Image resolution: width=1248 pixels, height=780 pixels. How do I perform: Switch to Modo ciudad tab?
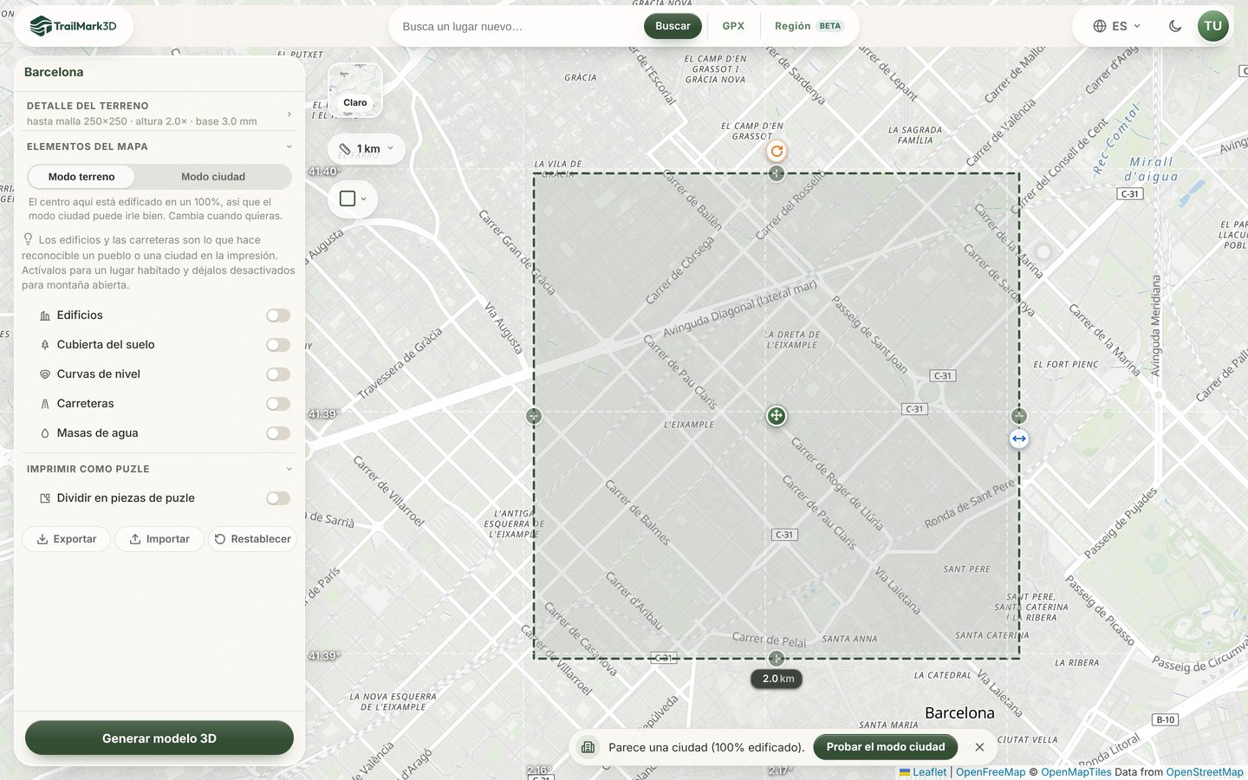(x=213, y=177)
